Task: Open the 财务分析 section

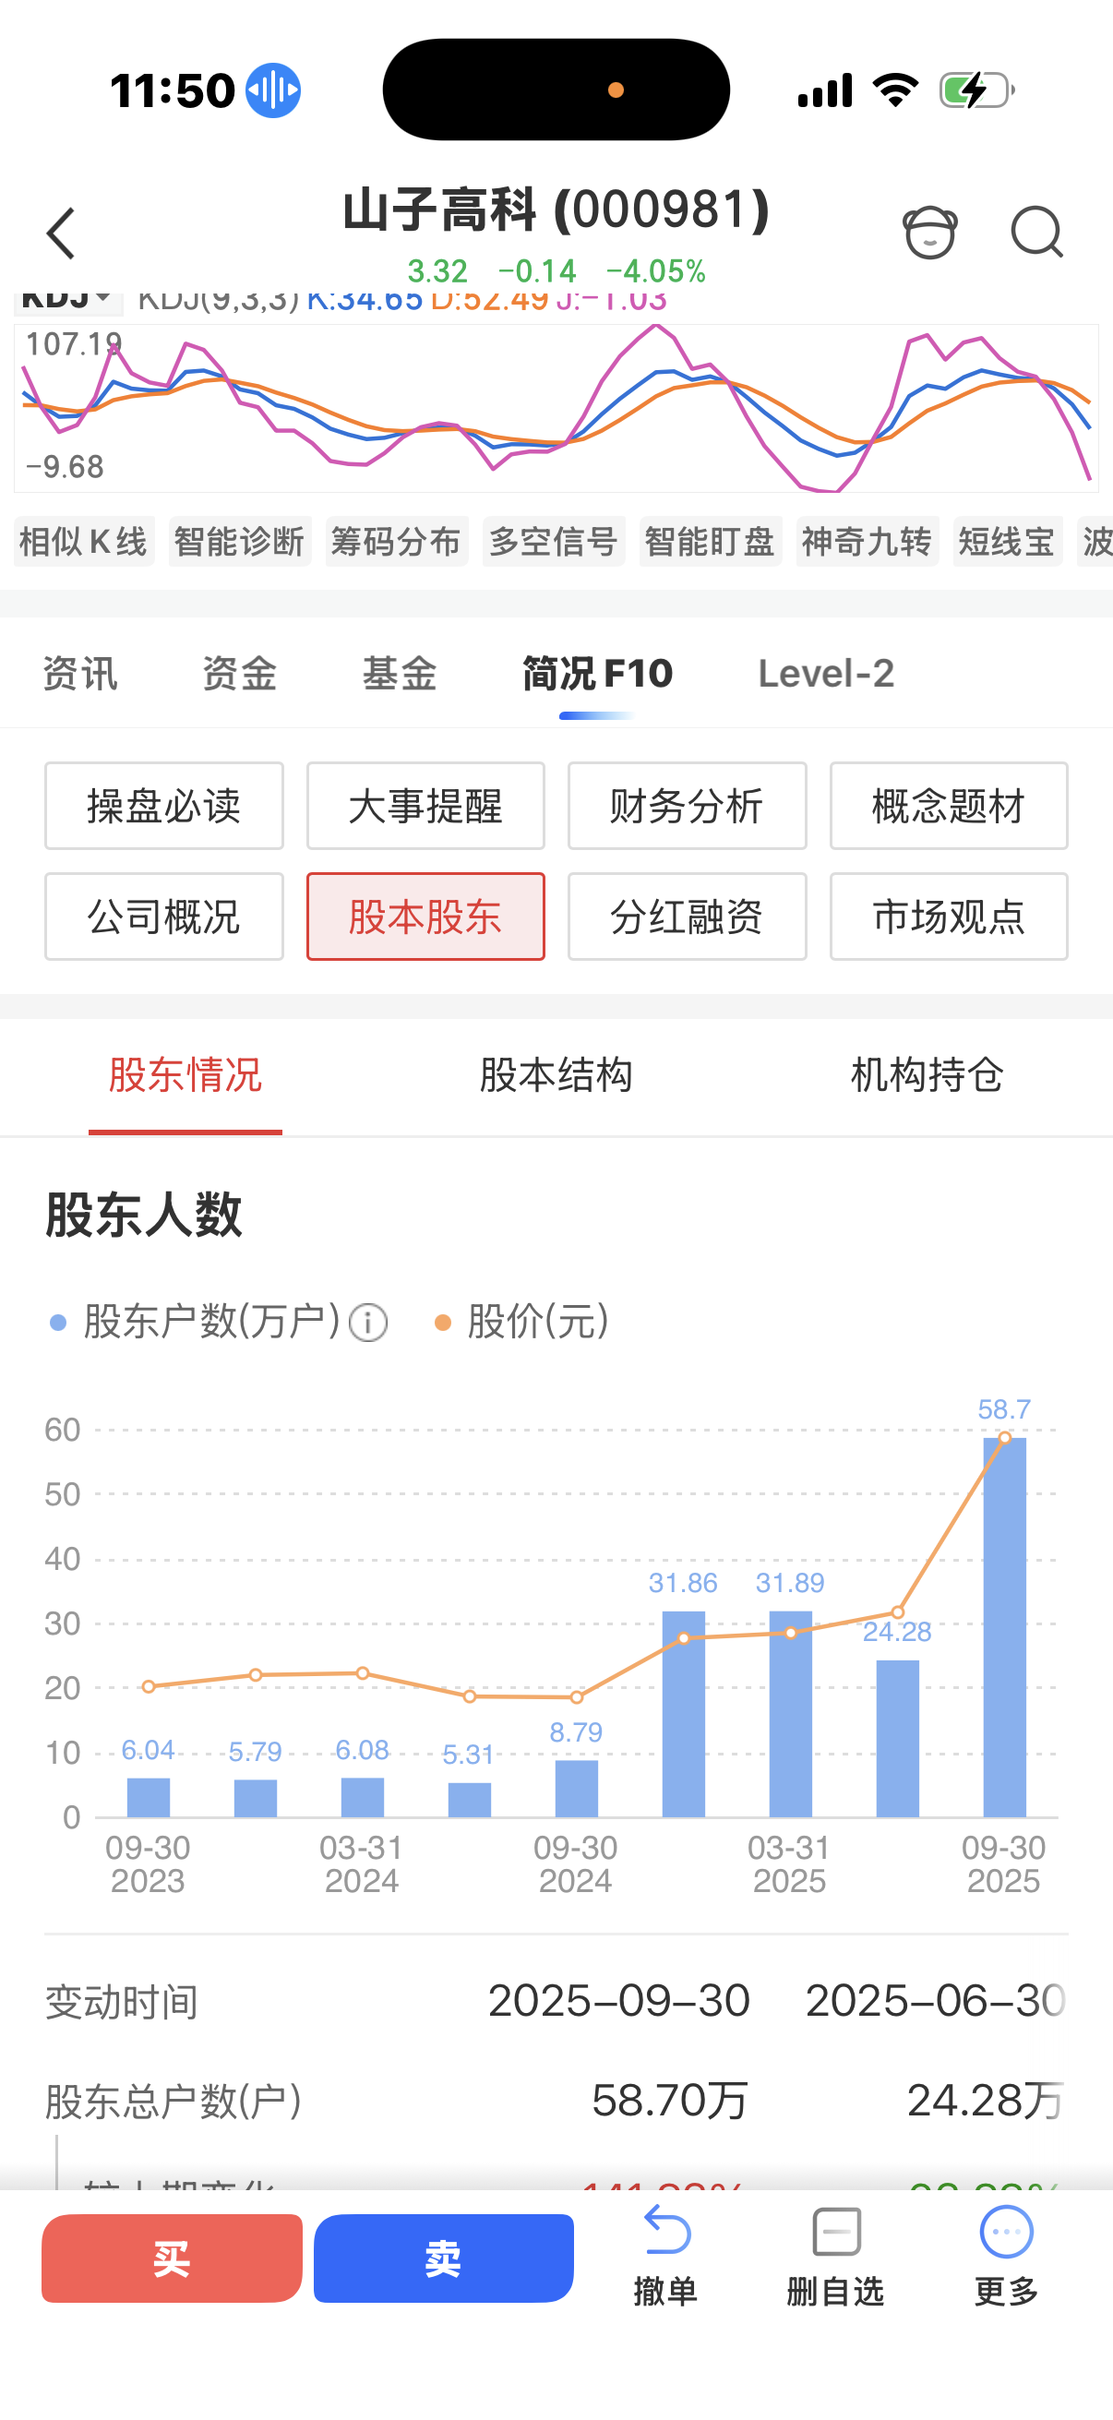Action: [687, 806]
